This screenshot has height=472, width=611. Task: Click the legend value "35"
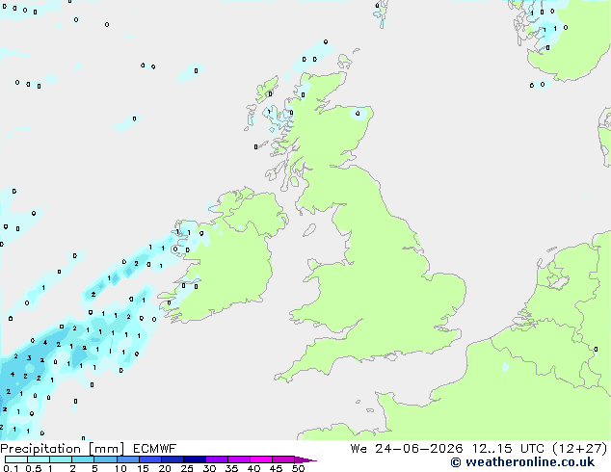coord(231,468)
